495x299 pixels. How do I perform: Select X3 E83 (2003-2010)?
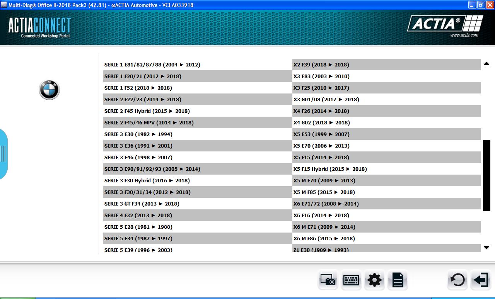pos(387,76)
